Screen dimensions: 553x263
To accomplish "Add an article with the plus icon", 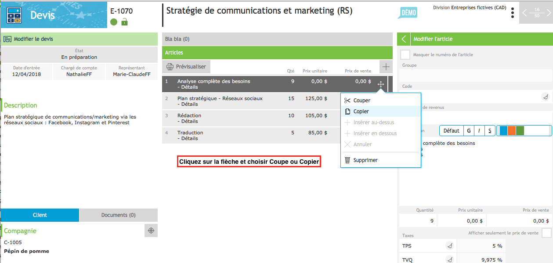I will tap(386, 67).
